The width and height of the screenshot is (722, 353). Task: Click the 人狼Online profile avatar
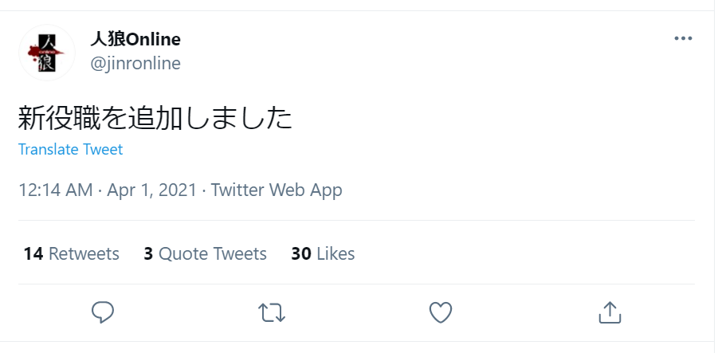(x=46, y=52)
